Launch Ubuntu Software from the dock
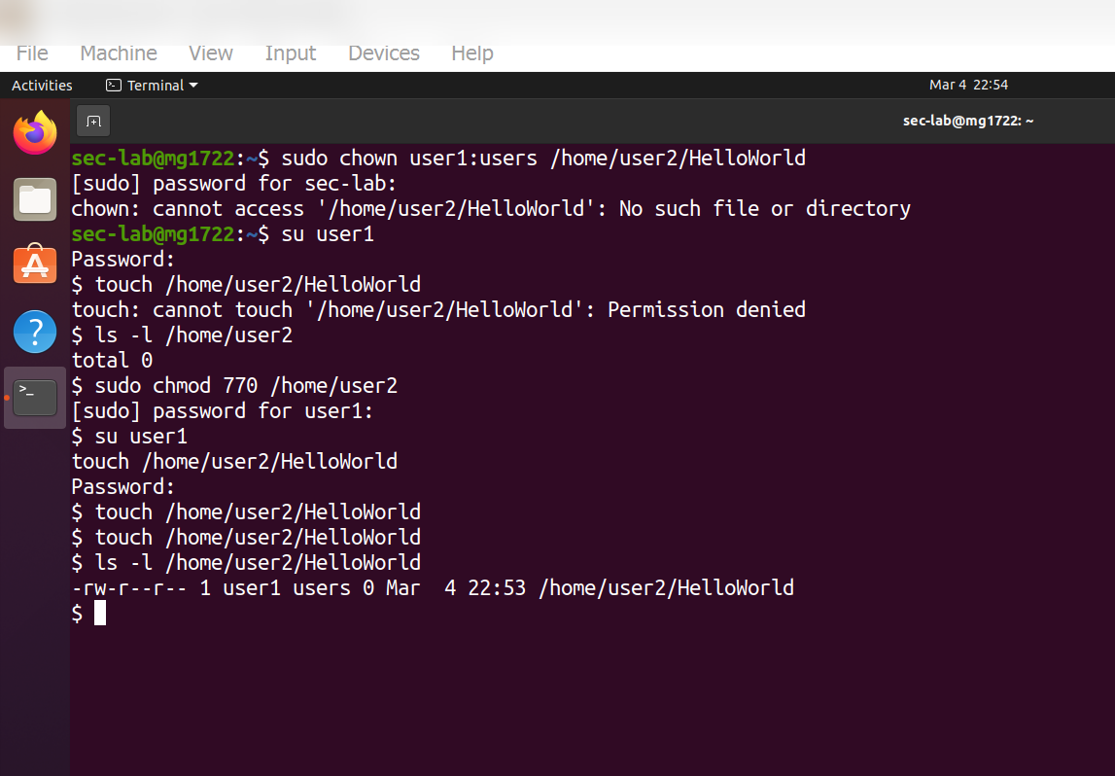The width and height of the screenshot is (1115, 776). pyautogui.click(x=35, y=265)
